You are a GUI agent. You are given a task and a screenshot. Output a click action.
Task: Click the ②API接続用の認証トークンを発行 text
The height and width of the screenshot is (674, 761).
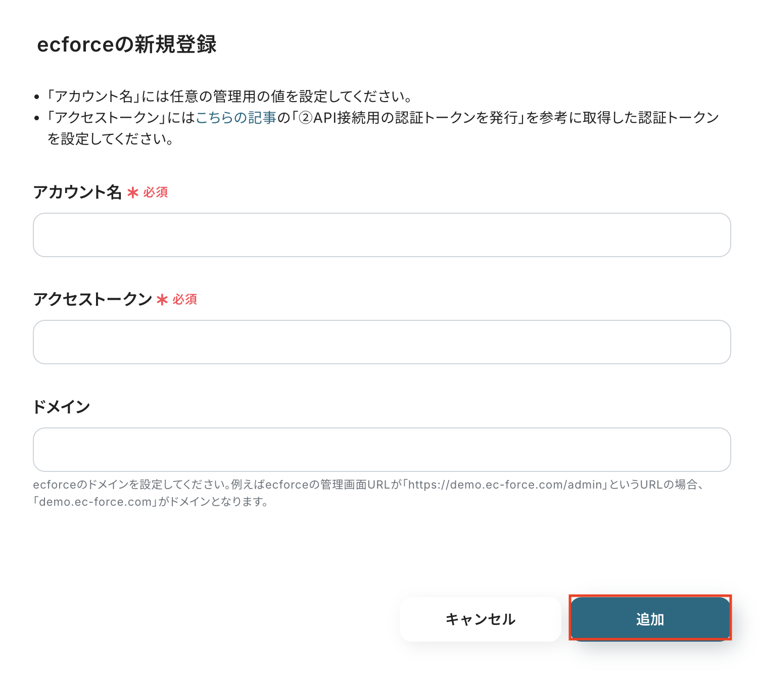point(409,118)
